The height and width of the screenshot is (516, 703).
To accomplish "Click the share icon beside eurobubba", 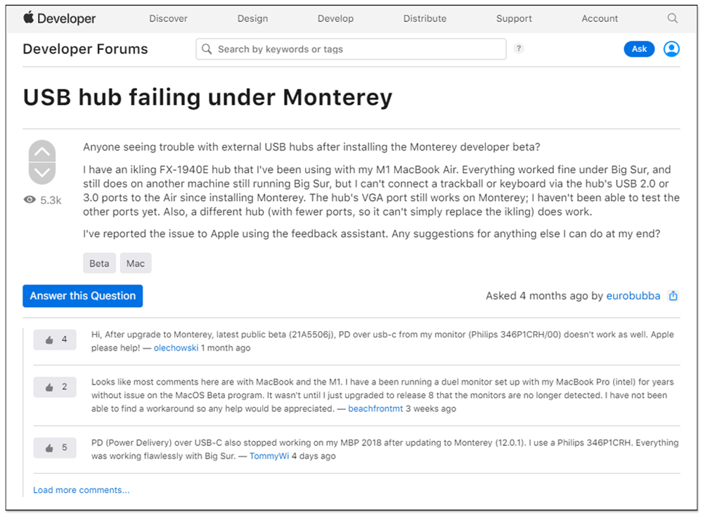I will pyautogui.click(x=673, y=296).
